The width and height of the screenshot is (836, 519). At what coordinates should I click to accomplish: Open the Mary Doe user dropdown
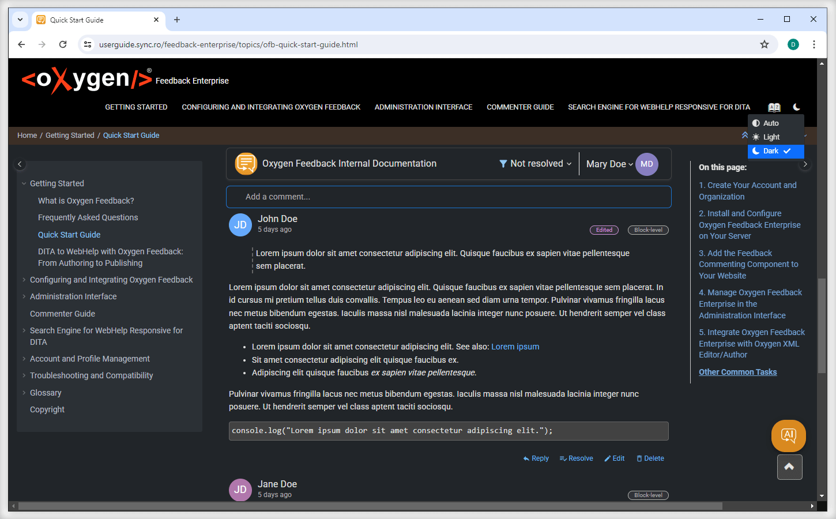(x=609, y=164)
